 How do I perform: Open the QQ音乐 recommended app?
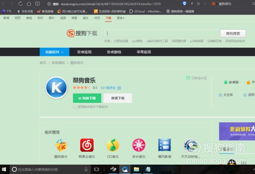113,148
